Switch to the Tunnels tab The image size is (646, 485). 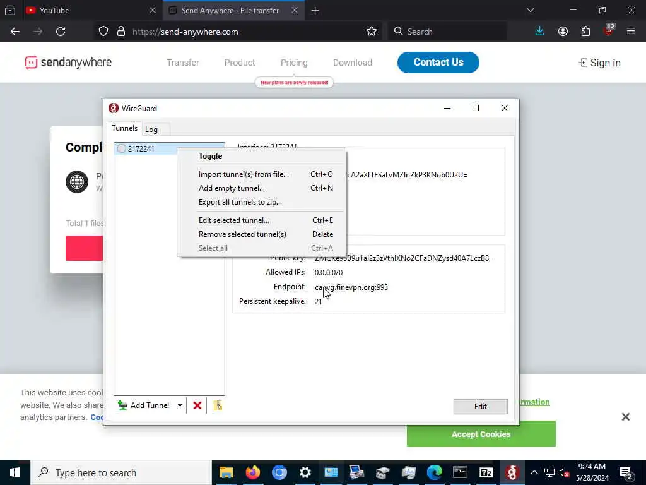(x=124, y=128)
